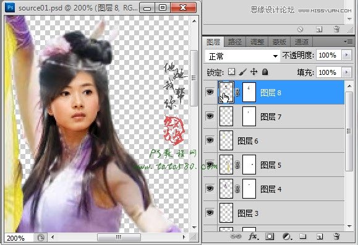Select the 图层 8 mask thumbnail

click(x=249, y=92)
